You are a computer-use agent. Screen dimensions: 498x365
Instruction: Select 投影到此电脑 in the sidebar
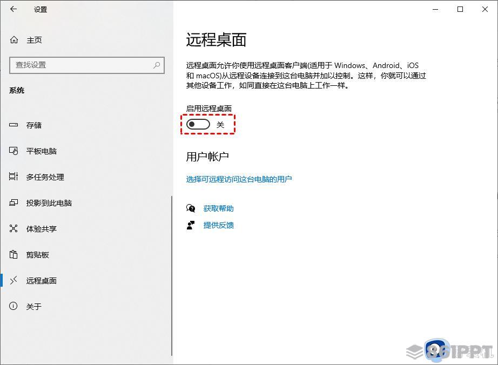click(x=49, y=203)
